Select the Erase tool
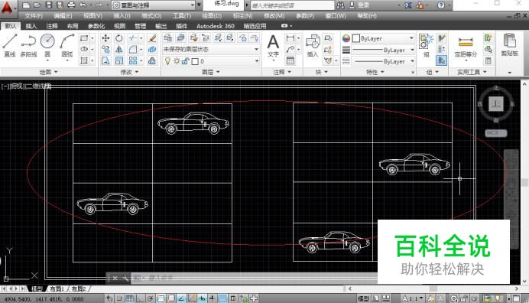This screenshot has width=529, height=303. (x=152, y=38)
